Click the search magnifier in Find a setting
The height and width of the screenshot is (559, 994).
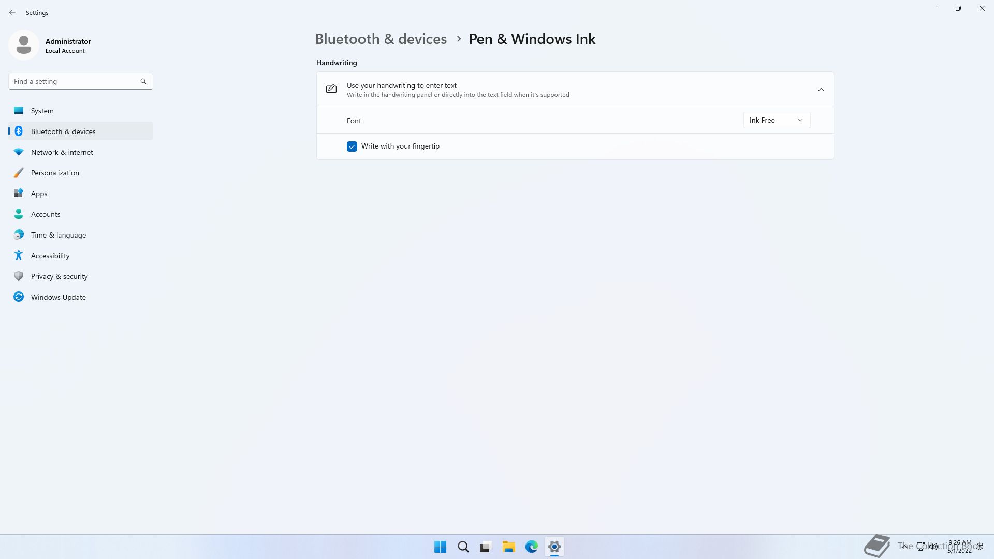pyautogui.click(x=143, y=81)
